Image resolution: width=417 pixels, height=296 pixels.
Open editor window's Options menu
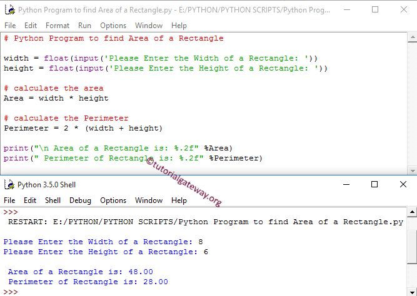coord(113,26)
